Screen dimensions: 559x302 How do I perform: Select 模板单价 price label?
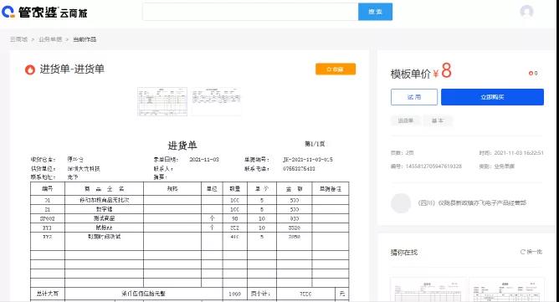pos(411,74)
